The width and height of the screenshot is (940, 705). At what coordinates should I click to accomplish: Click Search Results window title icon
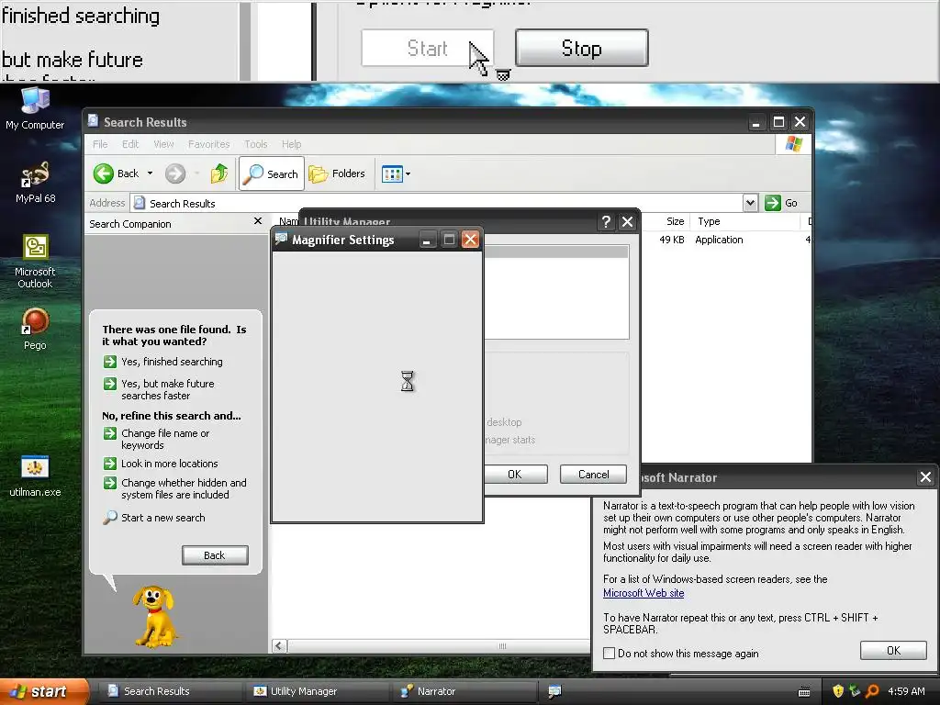click(x=94, y=121)
